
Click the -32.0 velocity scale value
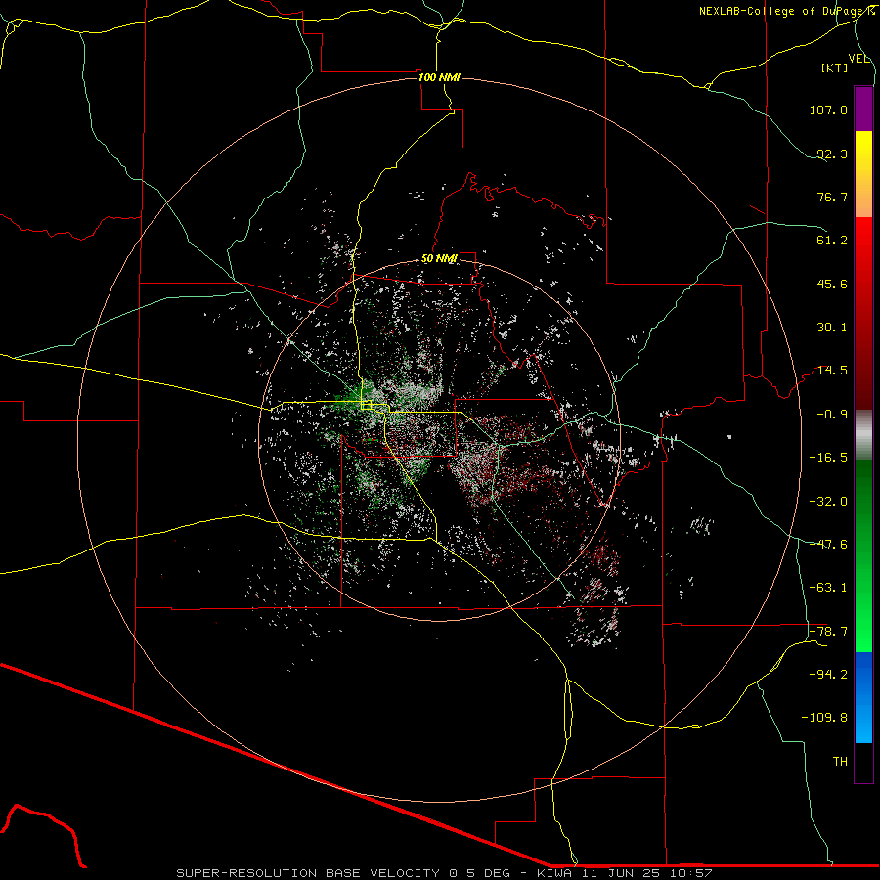(828, 502)
